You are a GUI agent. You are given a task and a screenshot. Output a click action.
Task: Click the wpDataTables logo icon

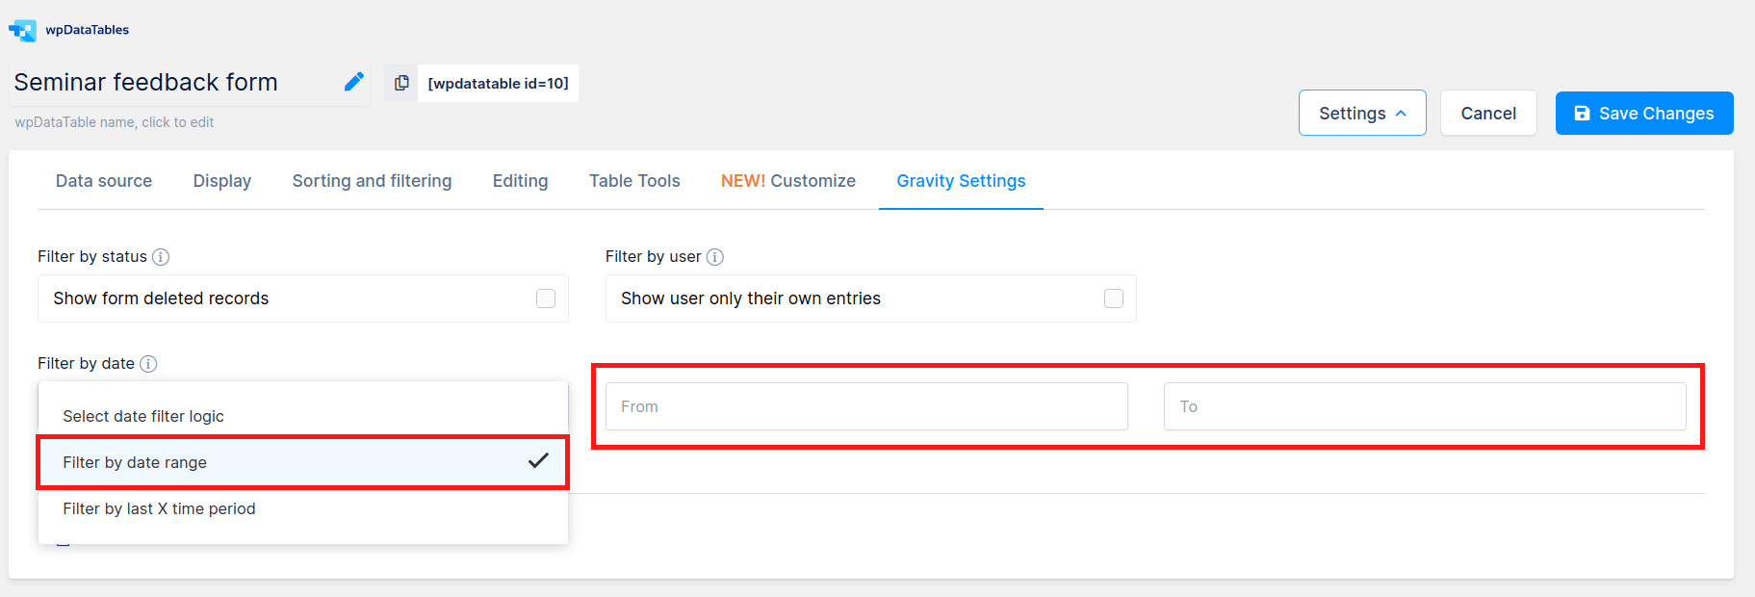[22, 31]
